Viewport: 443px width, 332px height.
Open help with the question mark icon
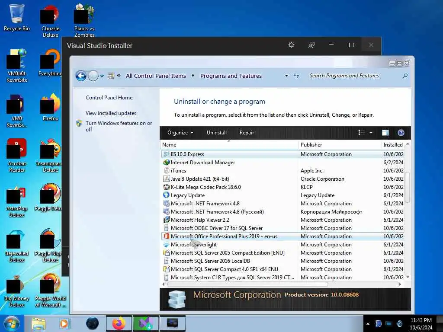point(401,133)
